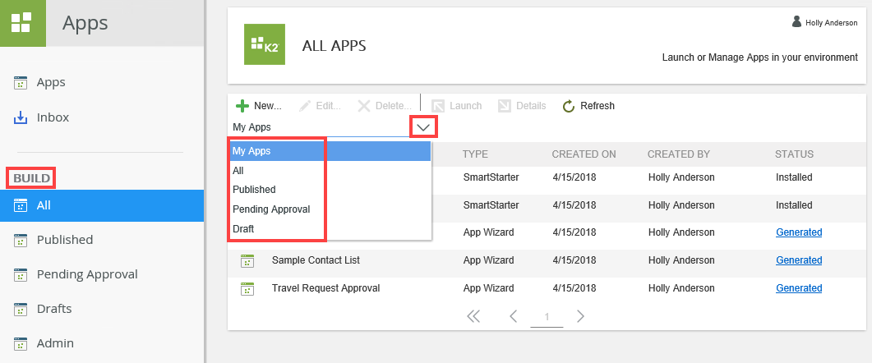Click the Travel Request Approval app icon

[x=246, y=288]
